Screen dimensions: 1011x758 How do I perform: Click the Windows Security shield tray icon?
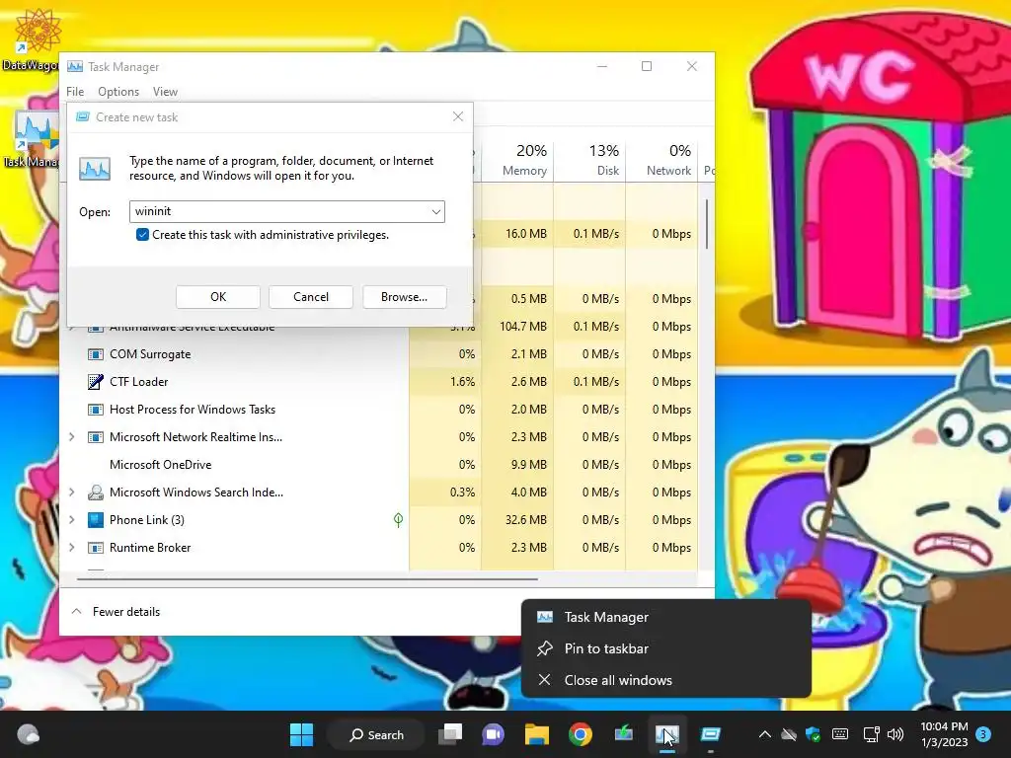point(814,734)
